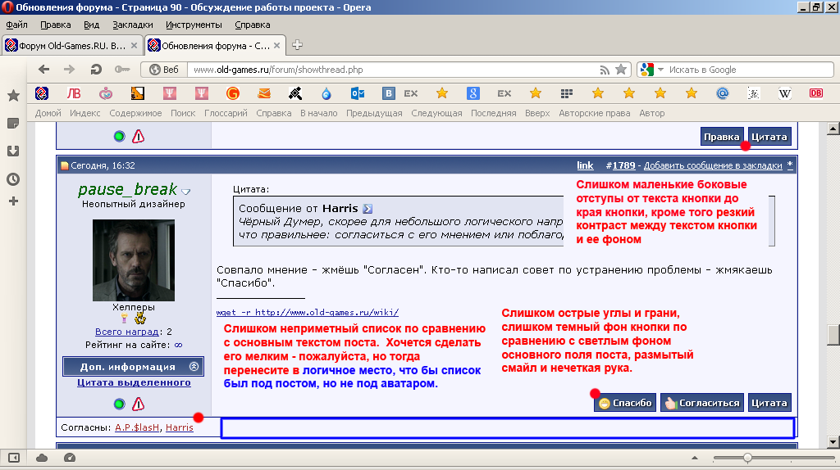This screenshot has width=840, height=470.
Task: Go back with the Back arrow
Action: pos(44,70)
